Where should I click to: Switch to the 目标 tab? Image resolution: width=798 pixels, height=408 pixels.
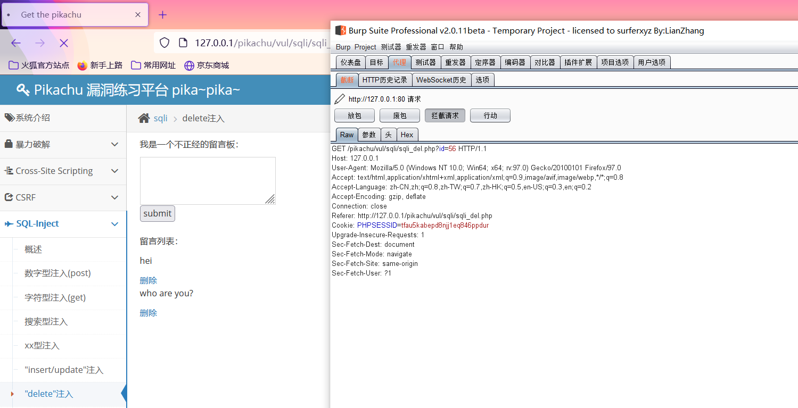tap(376, 62)
